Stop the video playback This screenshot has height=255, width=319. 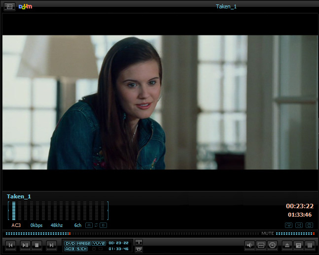(36, 245)
